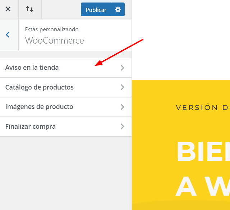Image resolution: width=230 pixels, height=210 pixels.
Task: Expand chevron for Catálogo de productos
Action: point(122,87)
